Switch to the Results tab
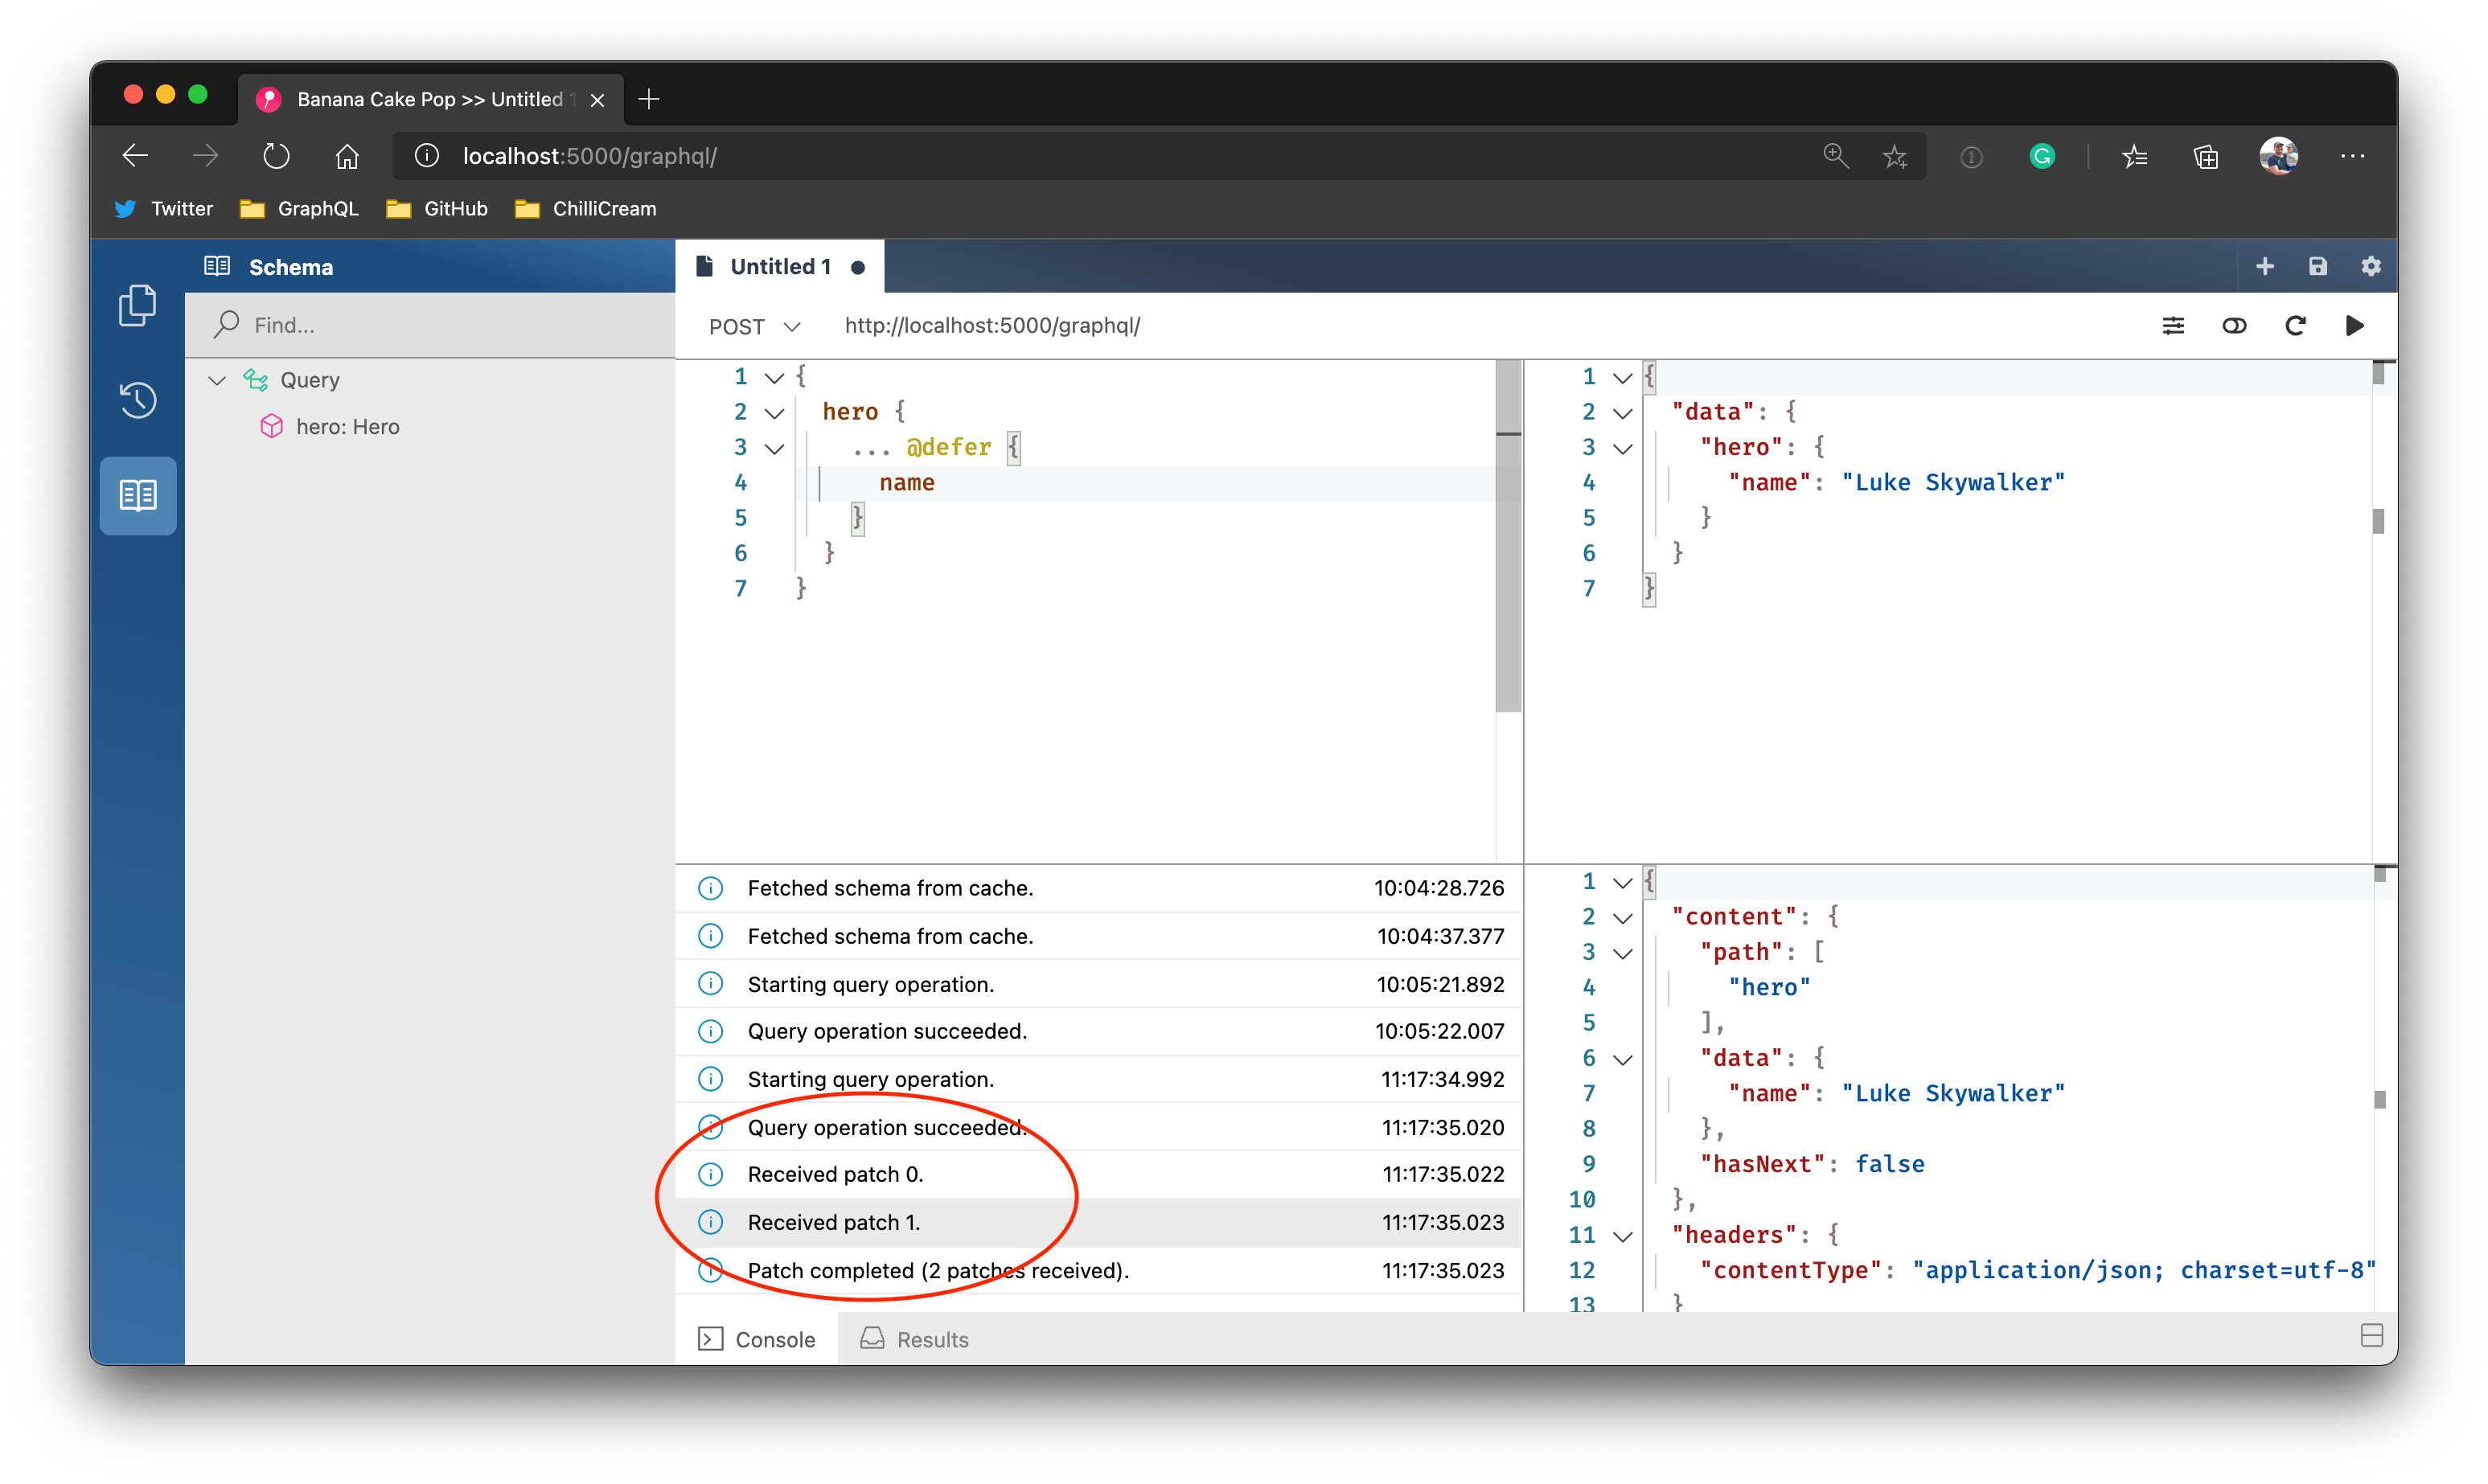Screen dimensions: 2488x1484 click(915, 1339)
